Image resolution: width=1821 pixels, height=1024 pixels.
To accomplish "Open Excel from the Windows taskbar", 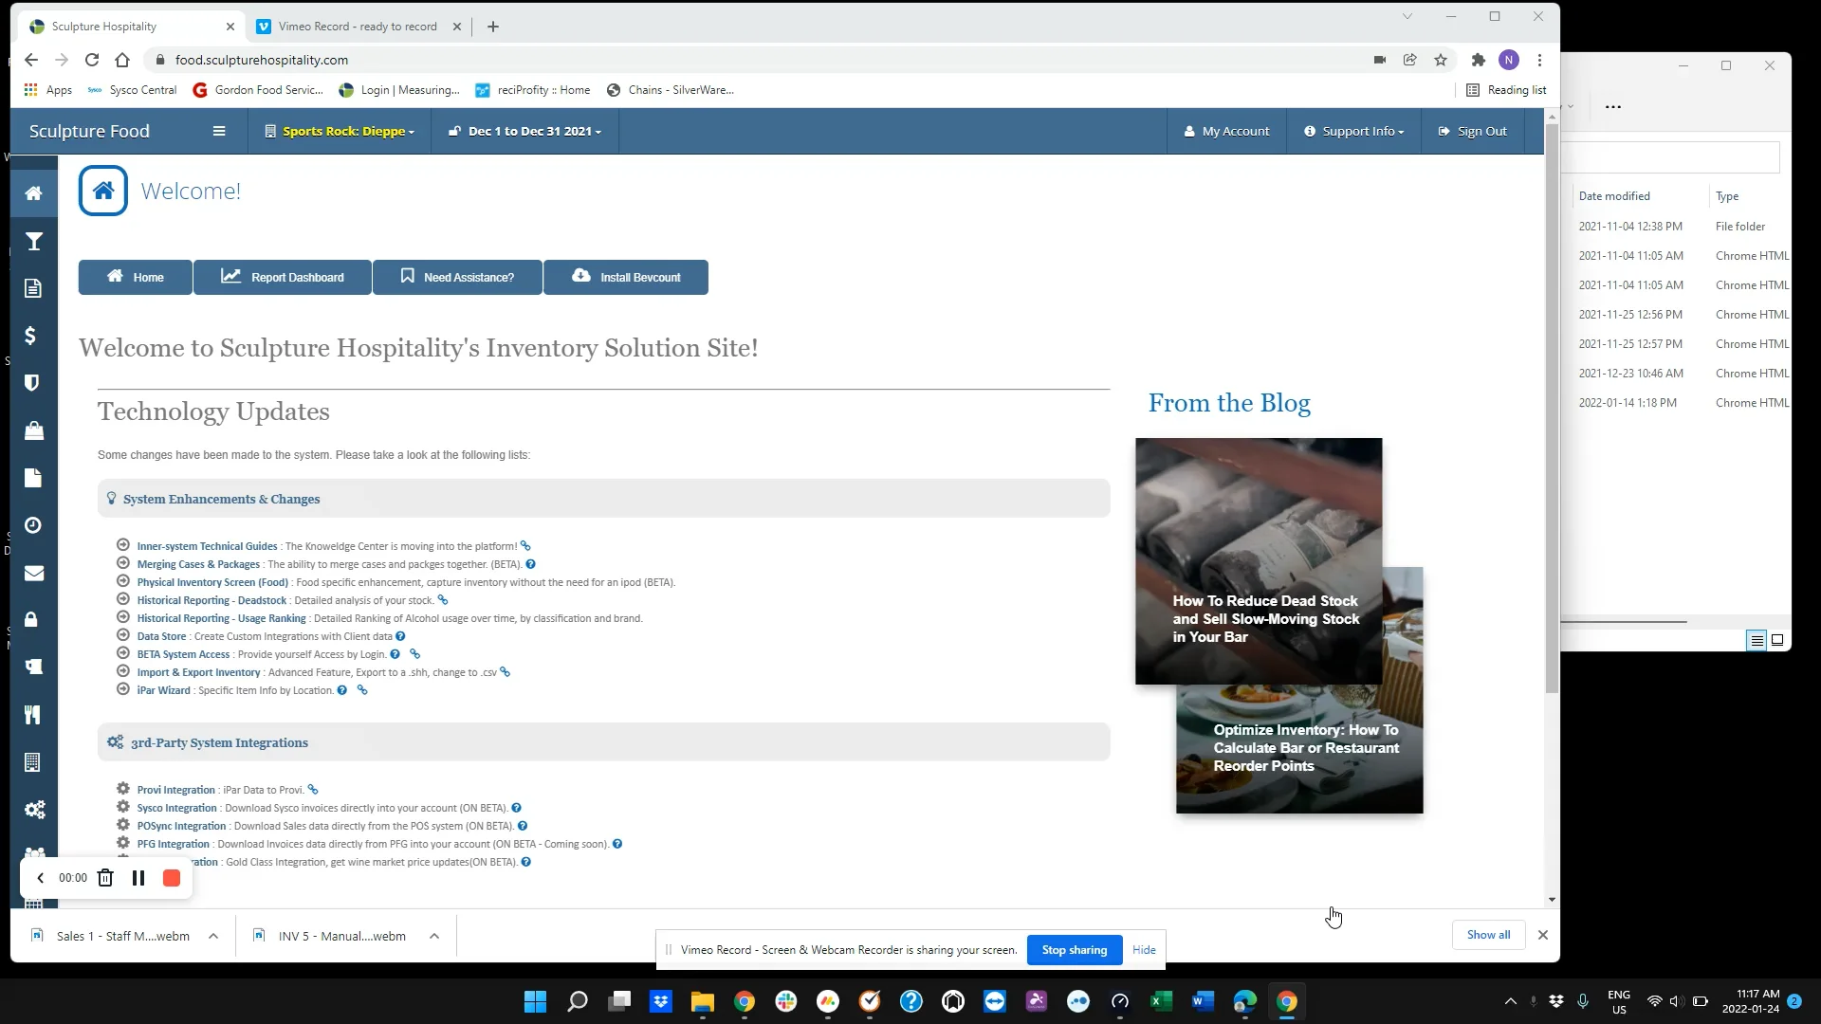I will 1162,1001.
